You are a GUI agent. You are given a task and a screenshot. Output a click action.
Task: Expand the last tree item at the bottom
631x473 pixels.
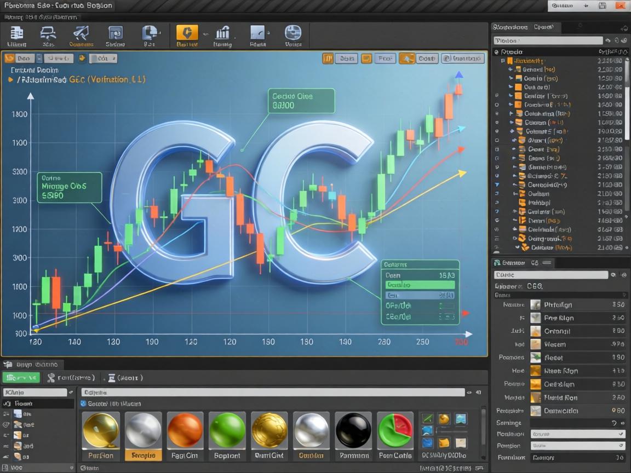pyautogui.click(x=517, y=247)
